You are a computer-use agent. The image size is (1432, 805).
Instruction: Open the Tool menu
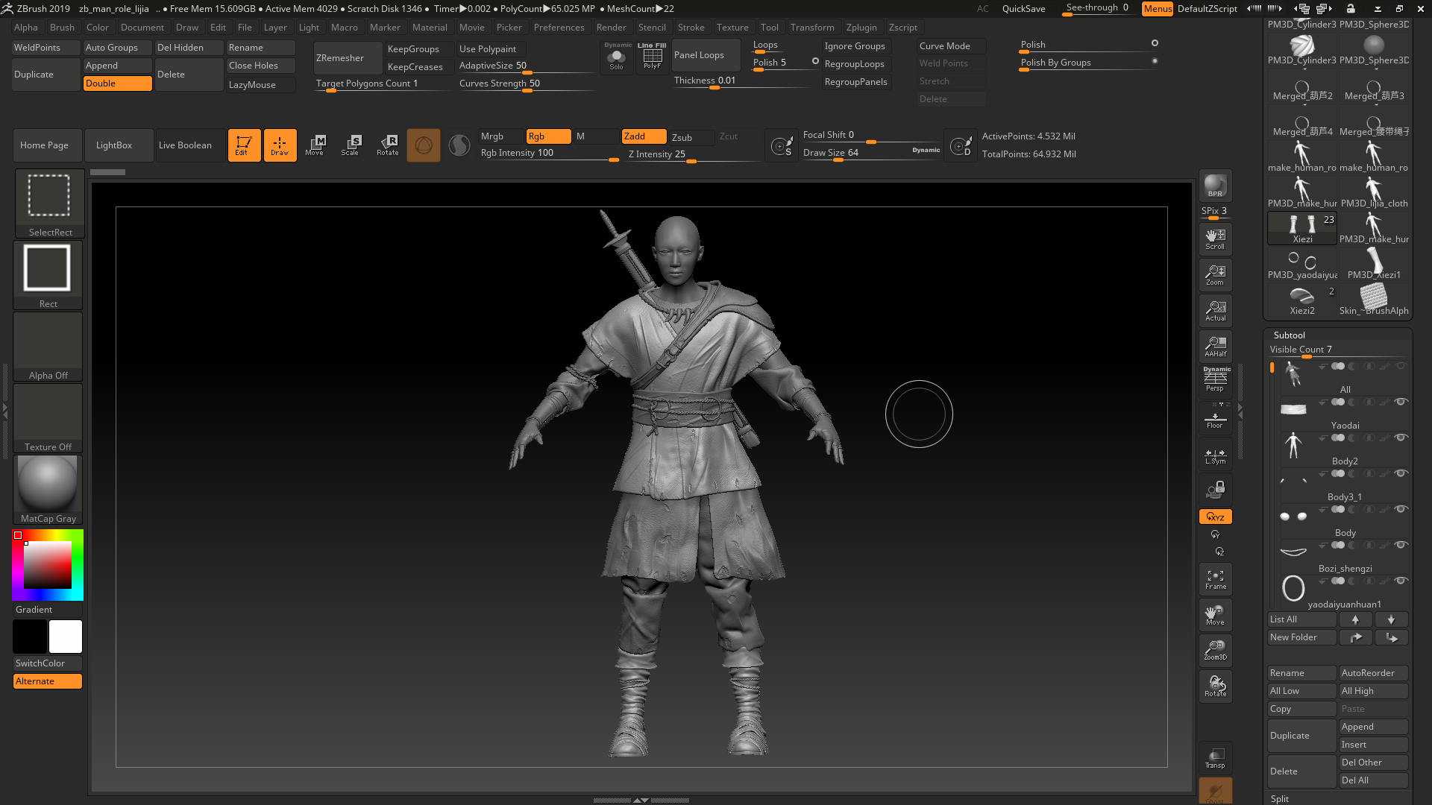769,28
